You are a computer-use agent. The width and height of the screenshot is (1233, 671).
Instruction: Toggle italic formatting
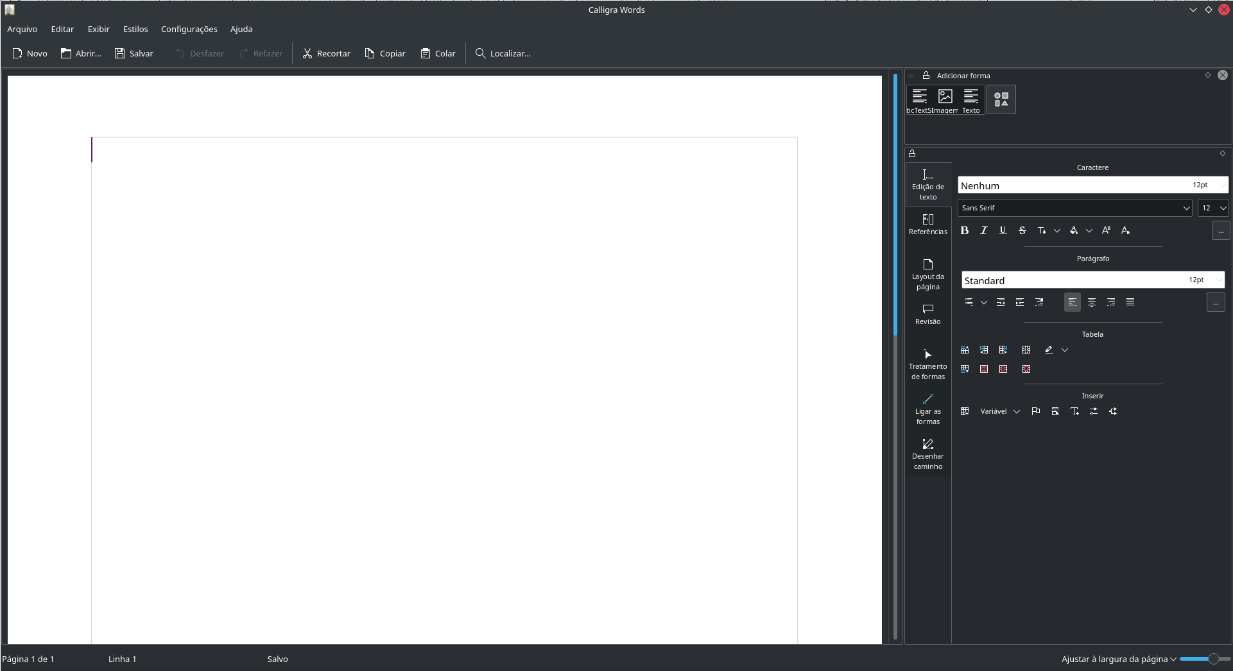pyautogui.click(x=983, y=230)
